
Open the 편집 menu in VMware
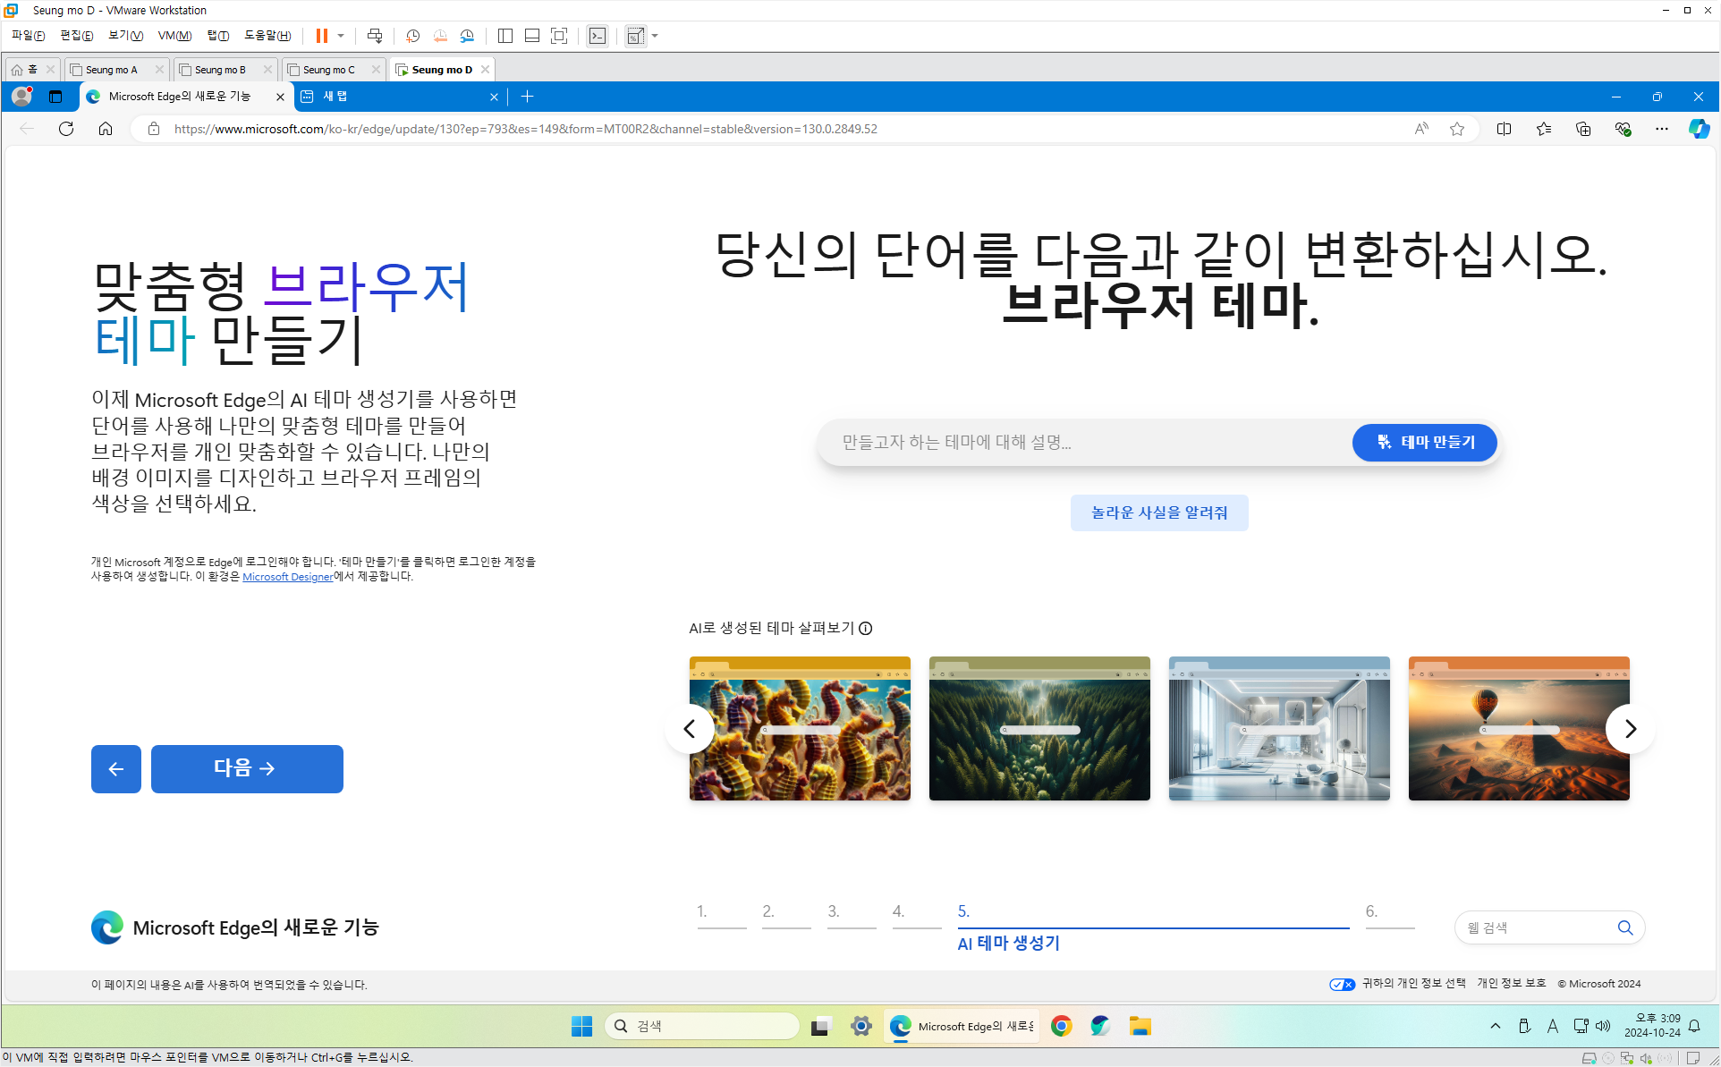76,36
